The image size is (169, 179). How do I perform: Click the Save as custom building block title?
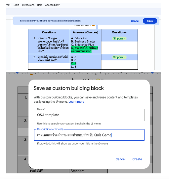pyautogui.click(x=68, y=88)
